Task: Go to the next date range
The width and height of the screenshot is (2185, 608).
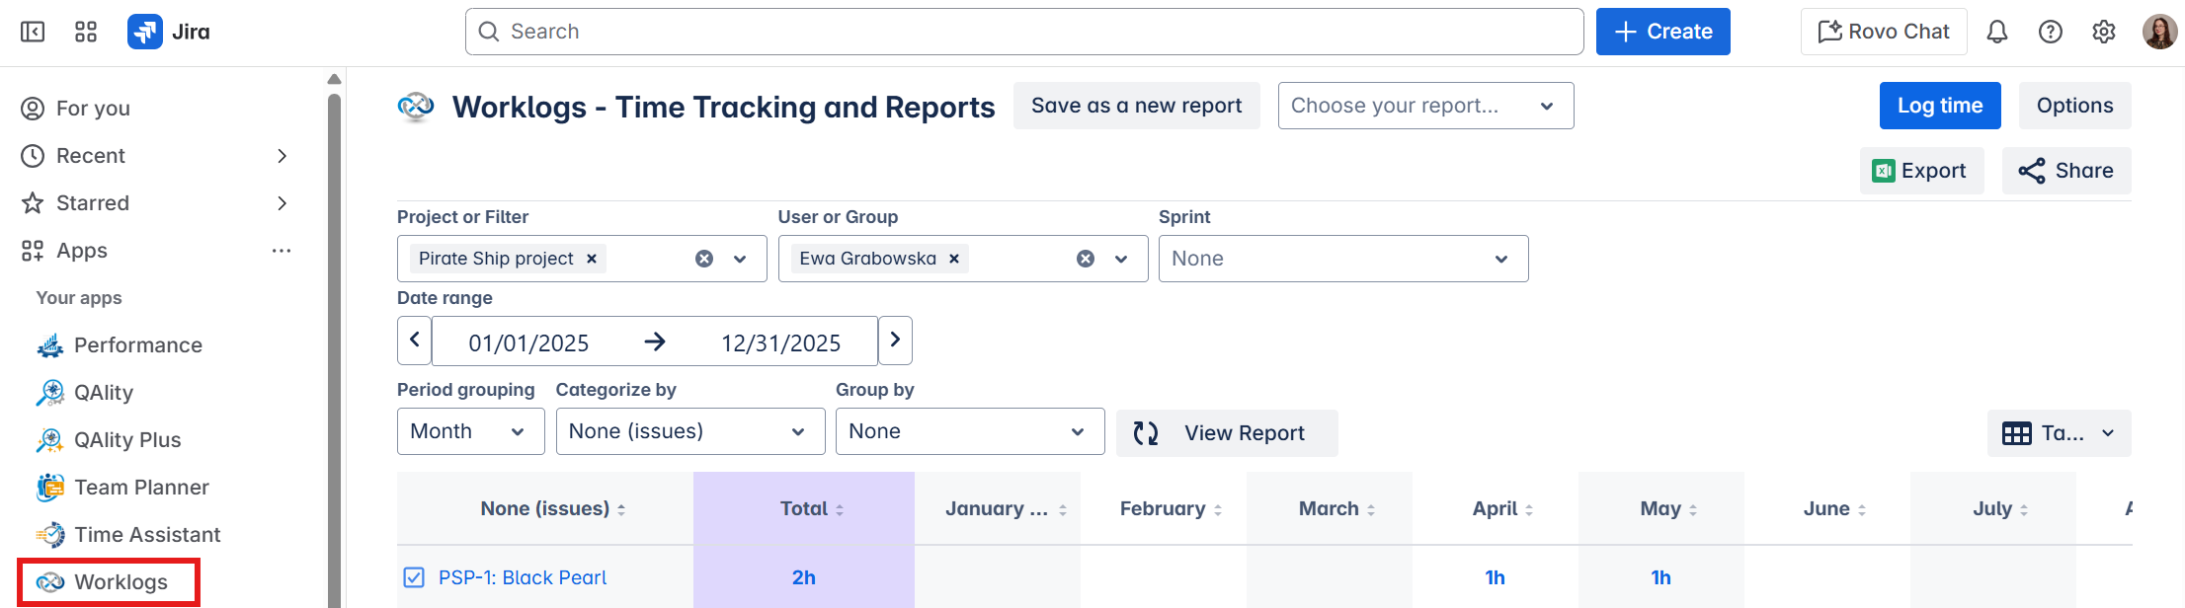Action: tap(895, 341)
